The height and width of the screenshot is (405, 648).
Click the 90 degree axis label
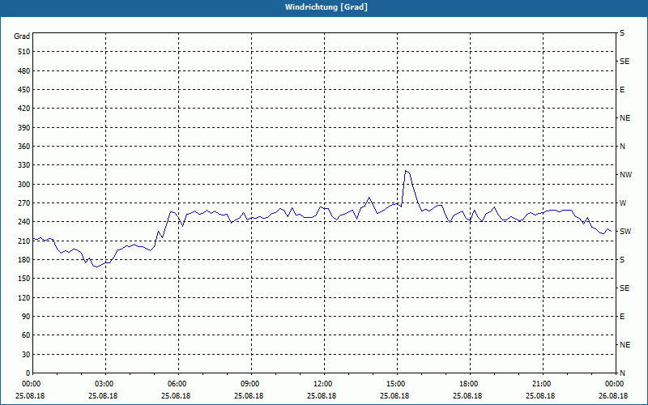26,317
